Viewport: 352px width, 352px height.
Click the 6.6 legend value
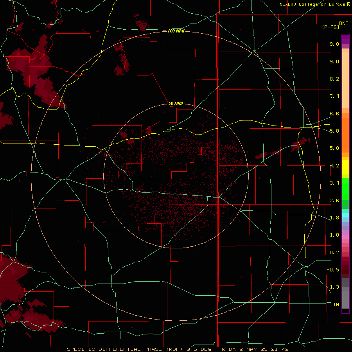tap(334, 113)
